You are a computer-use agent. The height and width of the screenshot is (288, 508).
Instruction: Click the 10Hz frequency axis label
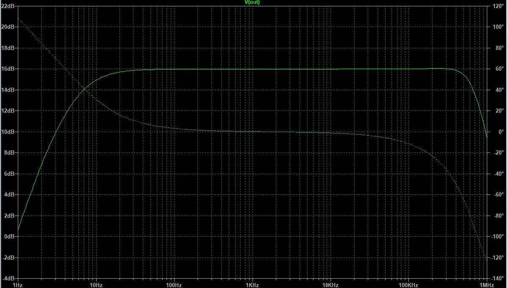pos(96,285)
